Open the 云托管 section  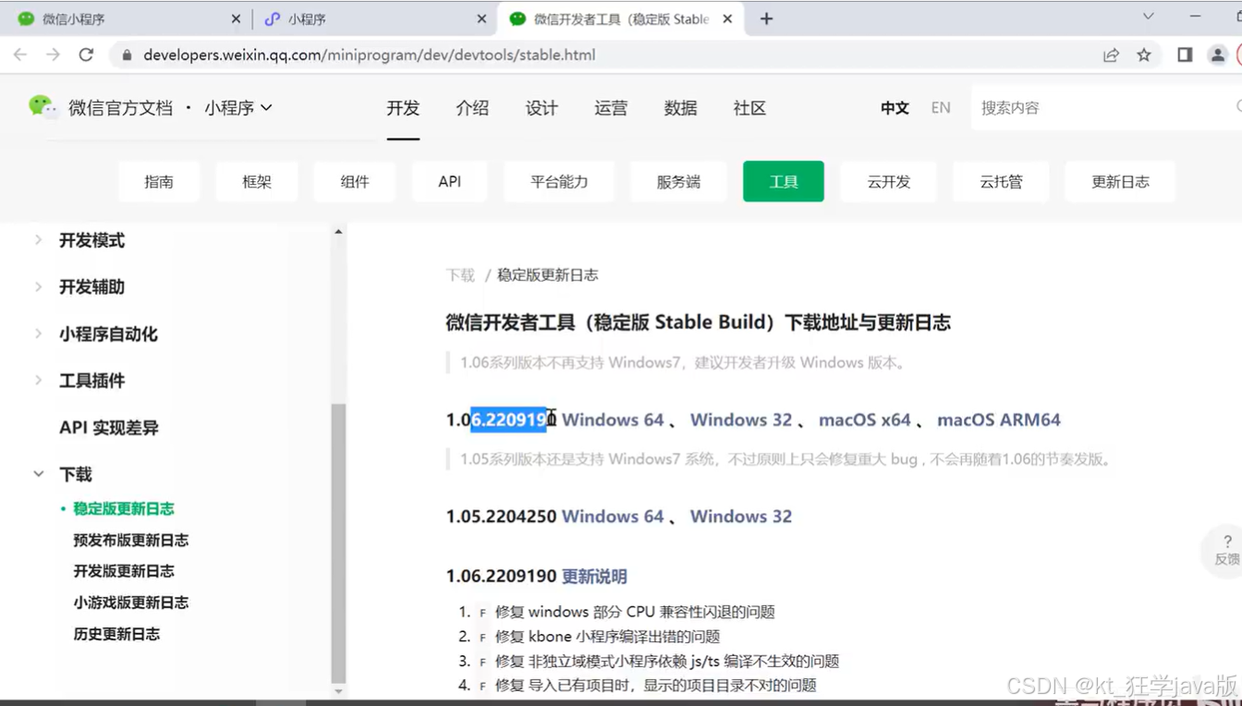(x=1002, y=181)
